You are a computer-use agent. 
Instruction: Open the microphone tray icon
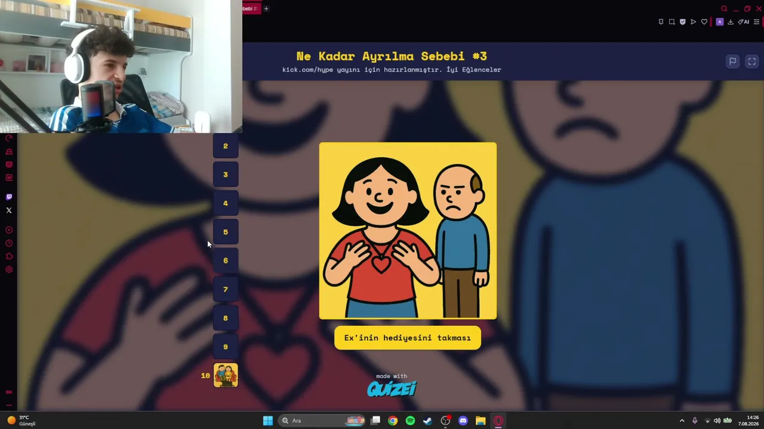(x=695, y=421)
